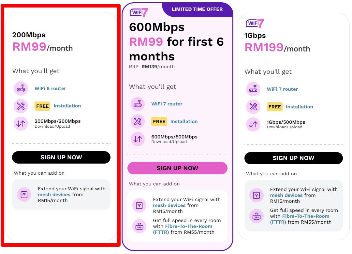Click the LIMITED TIME OFFER banner
352x254 pixels.
click(x=197, y=9)
